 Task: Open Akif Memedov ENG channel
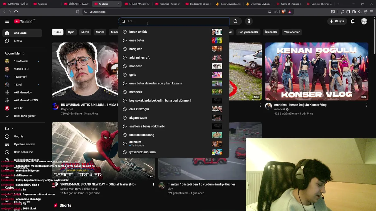pyautogui.click(x=22, y=100)
